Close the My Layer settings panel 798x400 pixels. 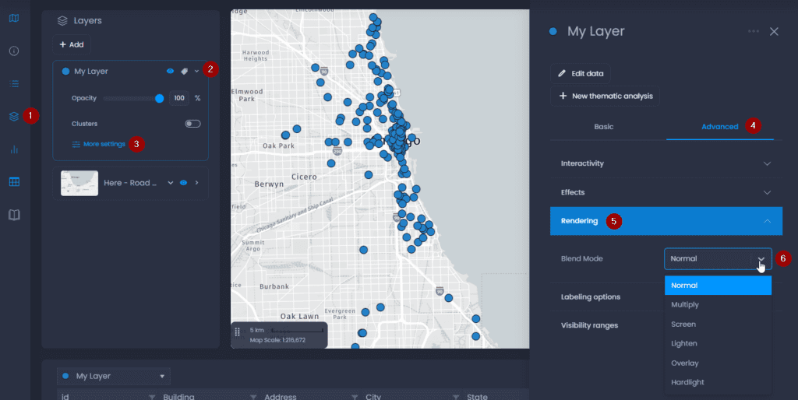pyautogui.click(x=774, y=31)
